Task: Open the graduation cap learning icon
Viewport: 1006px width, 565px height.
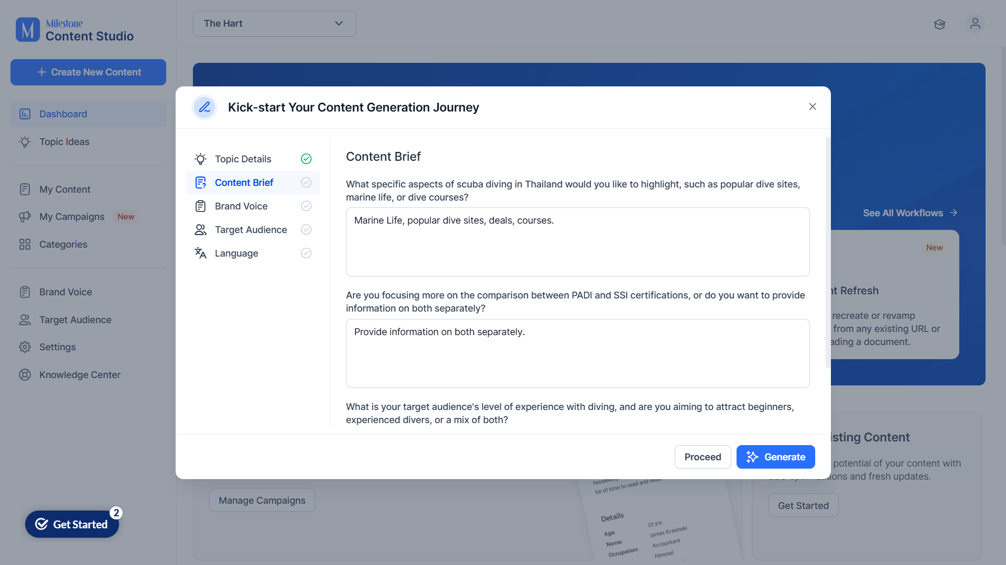Action: click(939, 24)
